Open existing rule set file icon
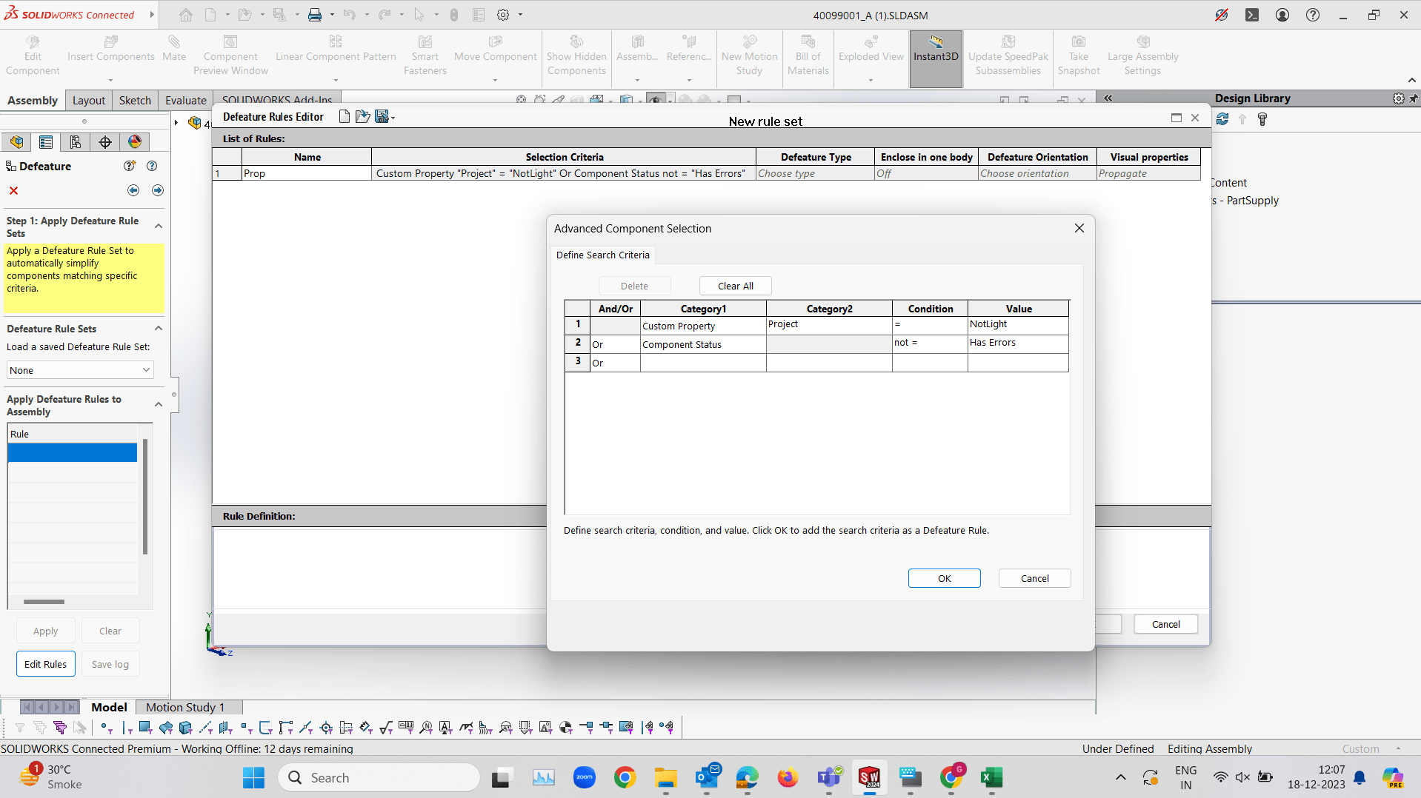 [362, 116]
